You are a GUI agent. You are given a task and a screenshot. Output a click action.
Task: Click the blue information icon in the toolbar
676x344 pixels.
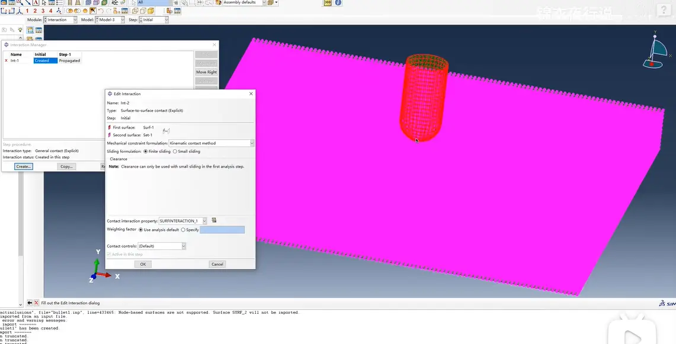click(338, 2)
